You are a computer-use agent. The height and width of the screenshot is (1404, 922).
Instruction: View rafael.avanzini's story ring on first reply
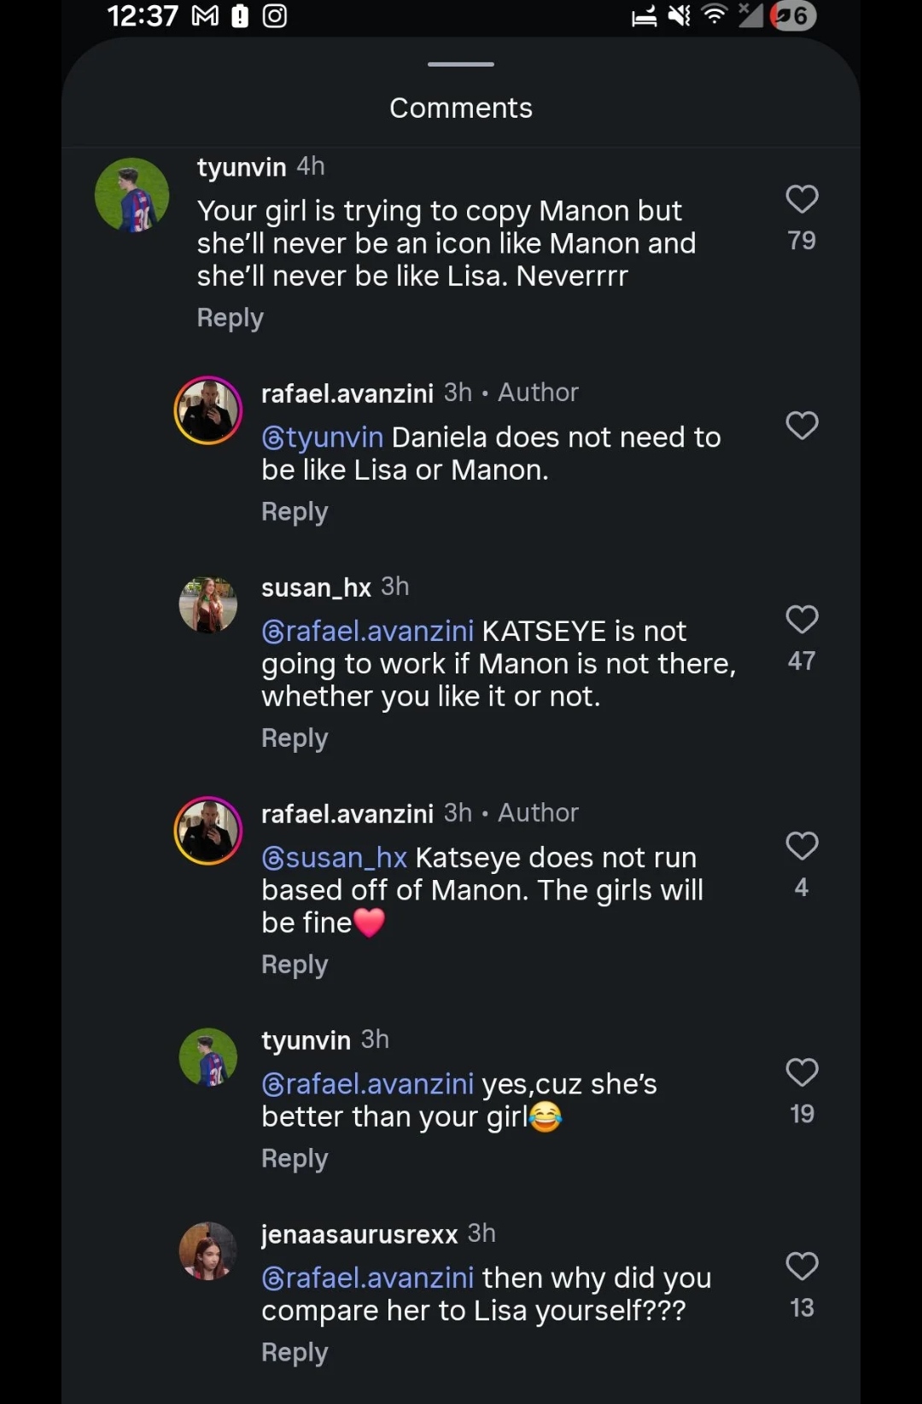[x=208, y=411]
